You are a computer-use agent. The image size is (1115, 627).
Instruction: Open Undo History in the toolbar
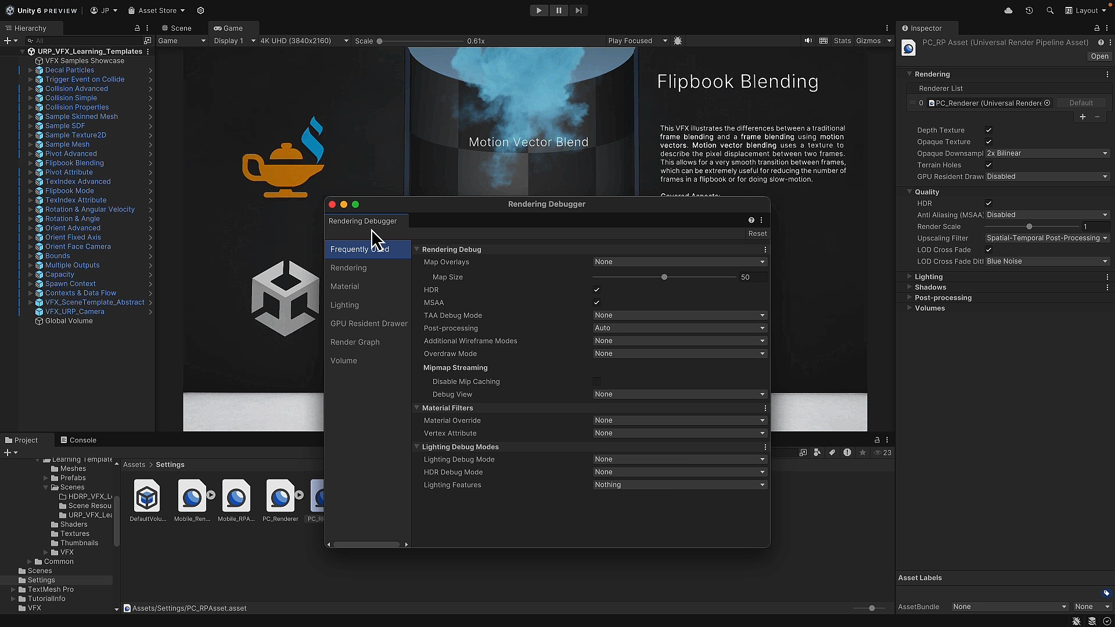(1029, 10)
